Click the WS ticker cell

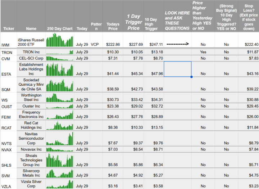tap(8, 98)
